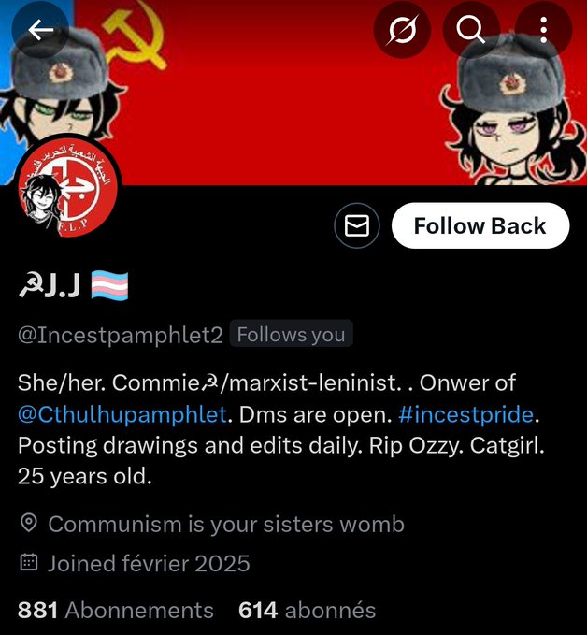This screenshot has width=587, height=635.
Task: Click the calendar icon beside Joined date
Action: pyautogui.click(x=29, y=562)
